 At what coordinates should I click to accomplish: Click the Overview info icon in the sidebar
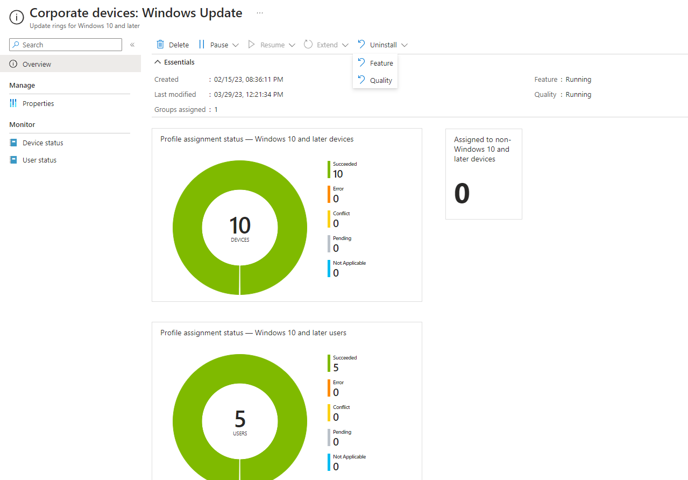[13, 64]
